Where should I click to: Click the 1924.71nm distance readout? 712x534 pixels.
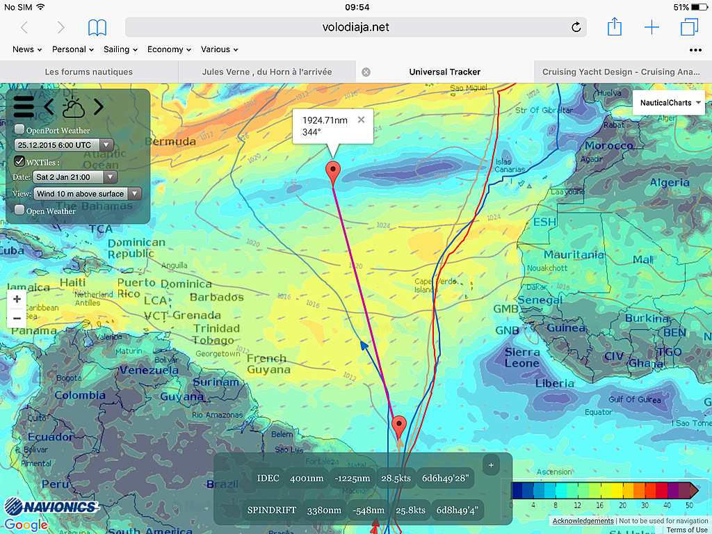[x=325, y=120]
